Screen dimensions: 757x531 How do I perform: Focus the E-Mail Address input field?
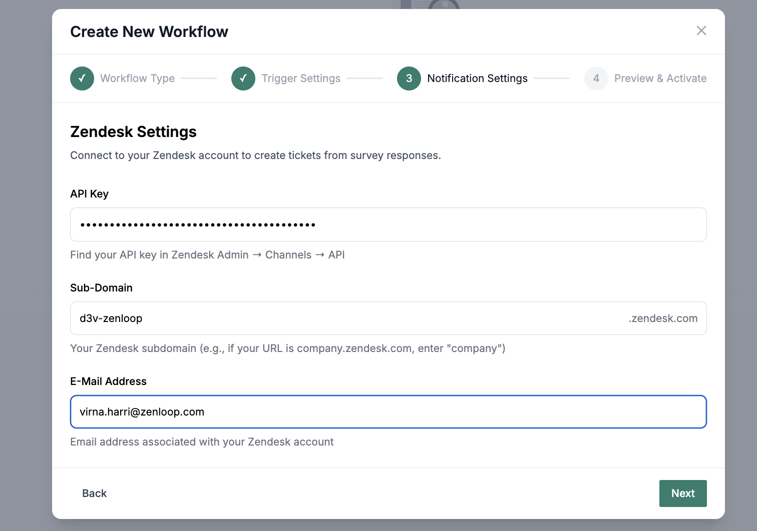[388, 412]
